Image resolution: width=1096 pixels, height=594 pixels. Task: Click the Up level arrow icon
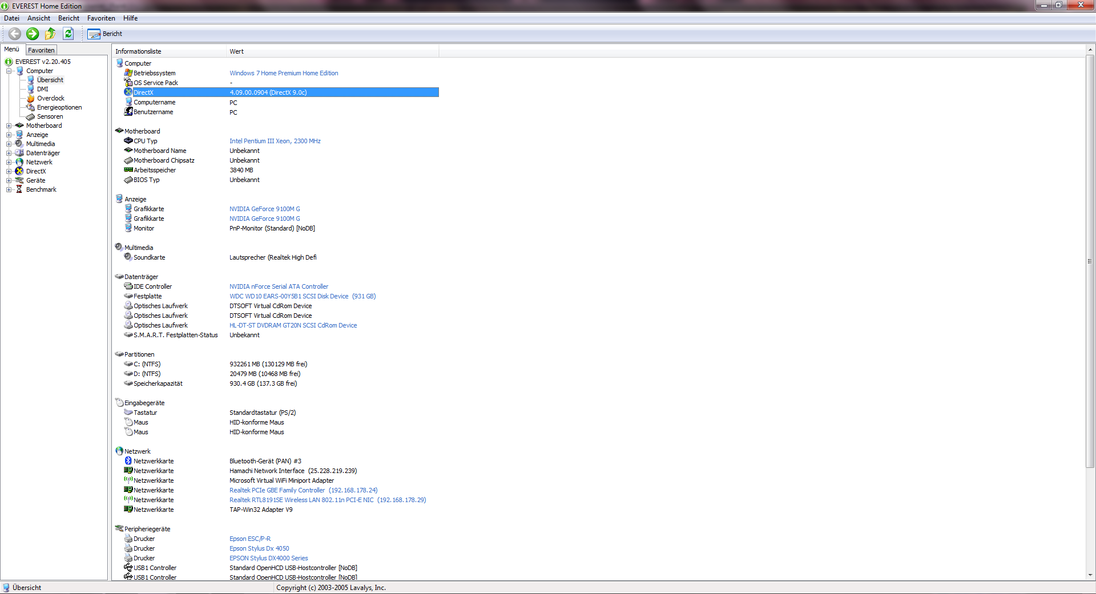tap(50, 34)
